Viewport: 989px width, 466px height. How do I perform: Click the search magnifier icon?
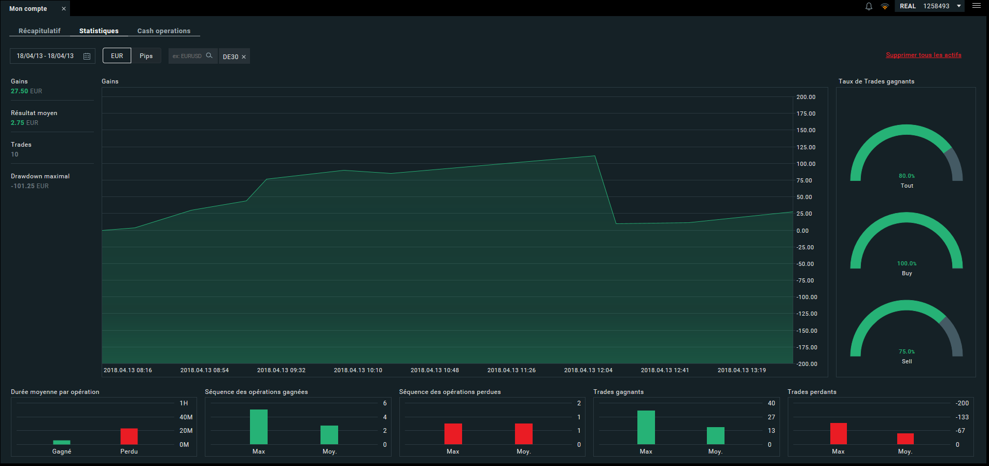(x=209, y=55)
